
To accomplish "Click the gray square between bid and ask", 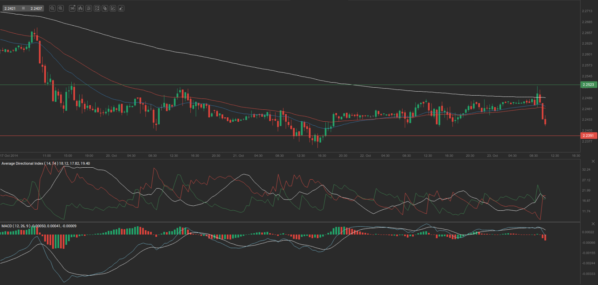I will pos(24,8).
